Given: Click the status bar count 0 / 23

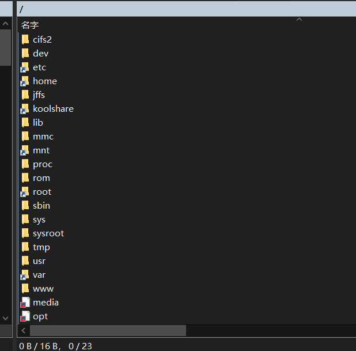Looking at the screenshot, I should click(80, 346).
